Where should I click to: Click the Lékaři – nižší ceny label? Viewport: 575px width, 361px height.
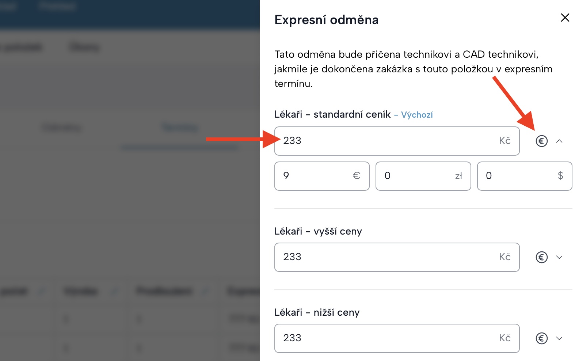[x=317, y=312]
